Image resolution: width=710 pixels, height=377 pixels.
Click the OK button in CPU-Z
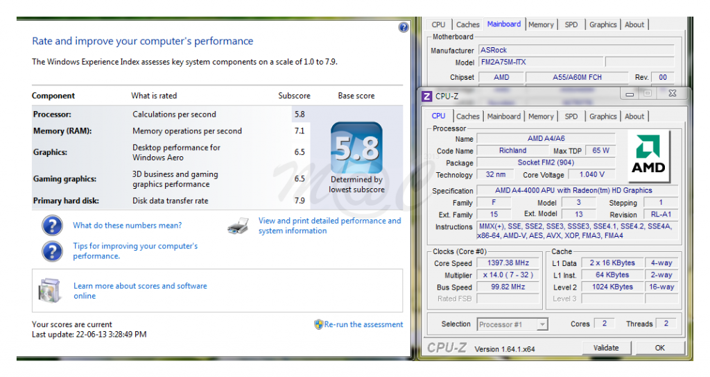click(659, 348)
